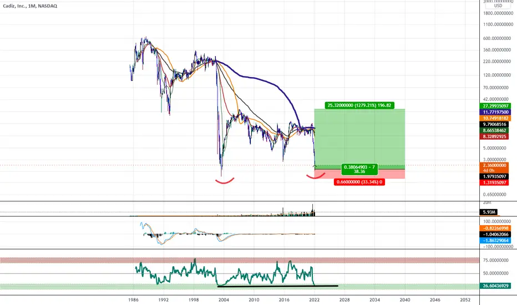
Task: Click the 2034 time axis label
Action: click(374, 300)
